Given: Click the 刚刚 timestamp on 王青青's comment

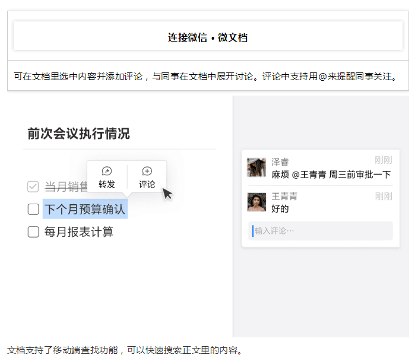Looking at the screenshot, I should click(384, 197).
